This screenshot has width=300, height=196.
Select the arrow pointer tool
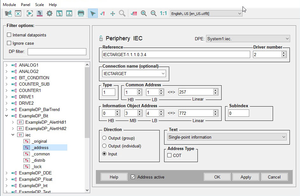(x=93, y=13)
